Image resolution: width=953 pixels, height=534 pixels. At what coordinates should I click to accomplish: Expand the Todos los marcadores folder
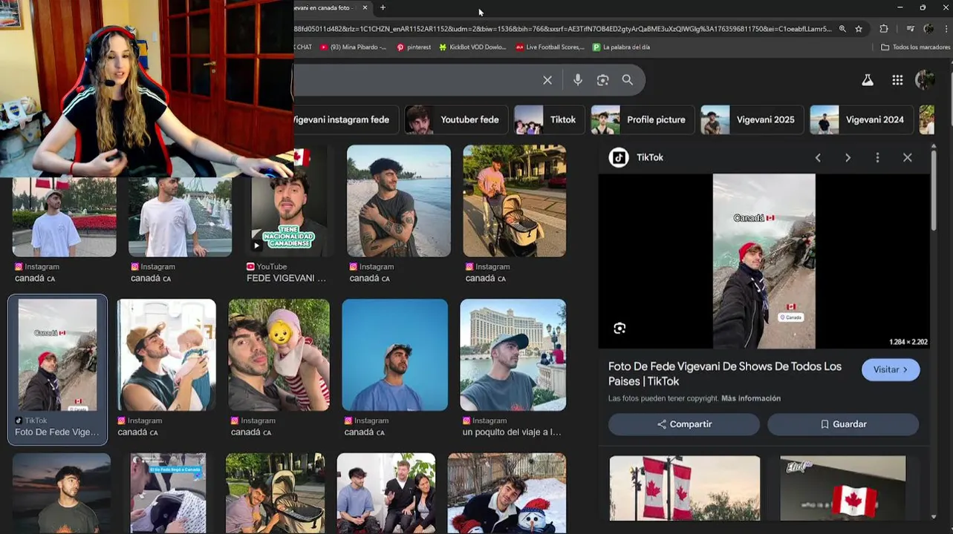click(915, 47)
